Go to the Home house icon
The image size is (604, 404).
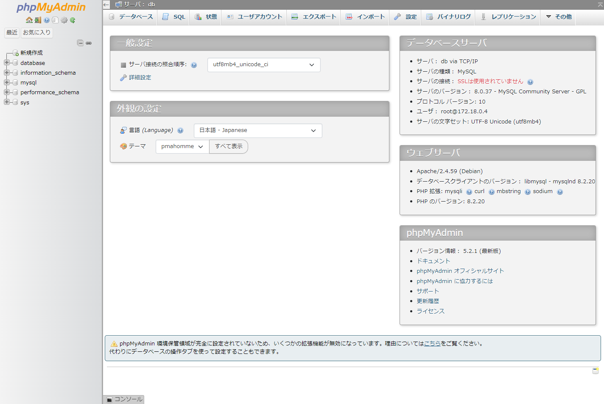click(x=29, y=20)
